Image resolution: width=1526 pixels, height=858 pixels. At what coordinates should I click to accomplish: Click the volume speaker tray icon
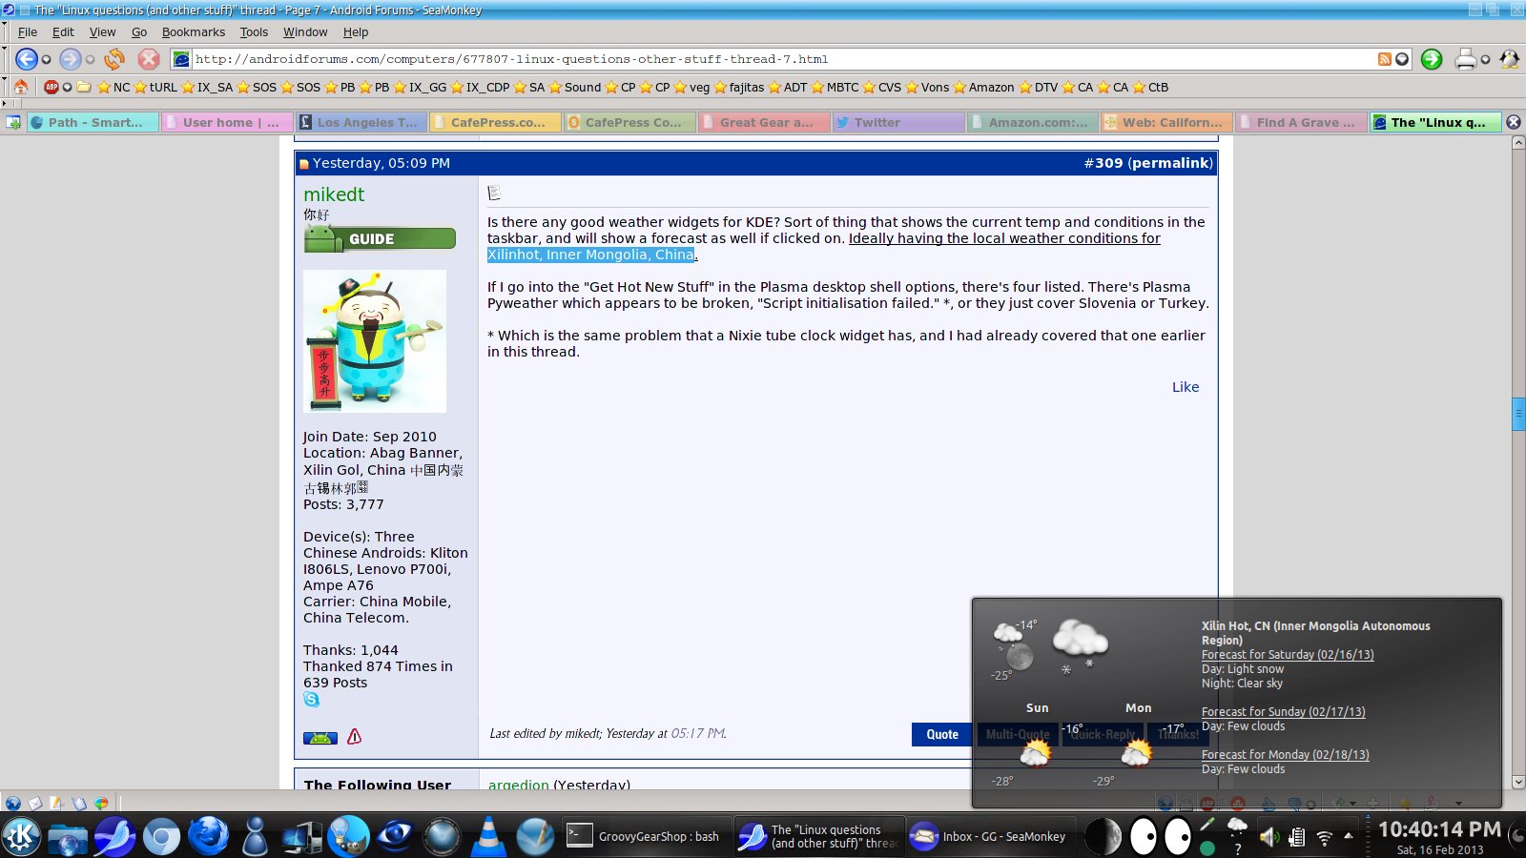[x=1268, y=837]
